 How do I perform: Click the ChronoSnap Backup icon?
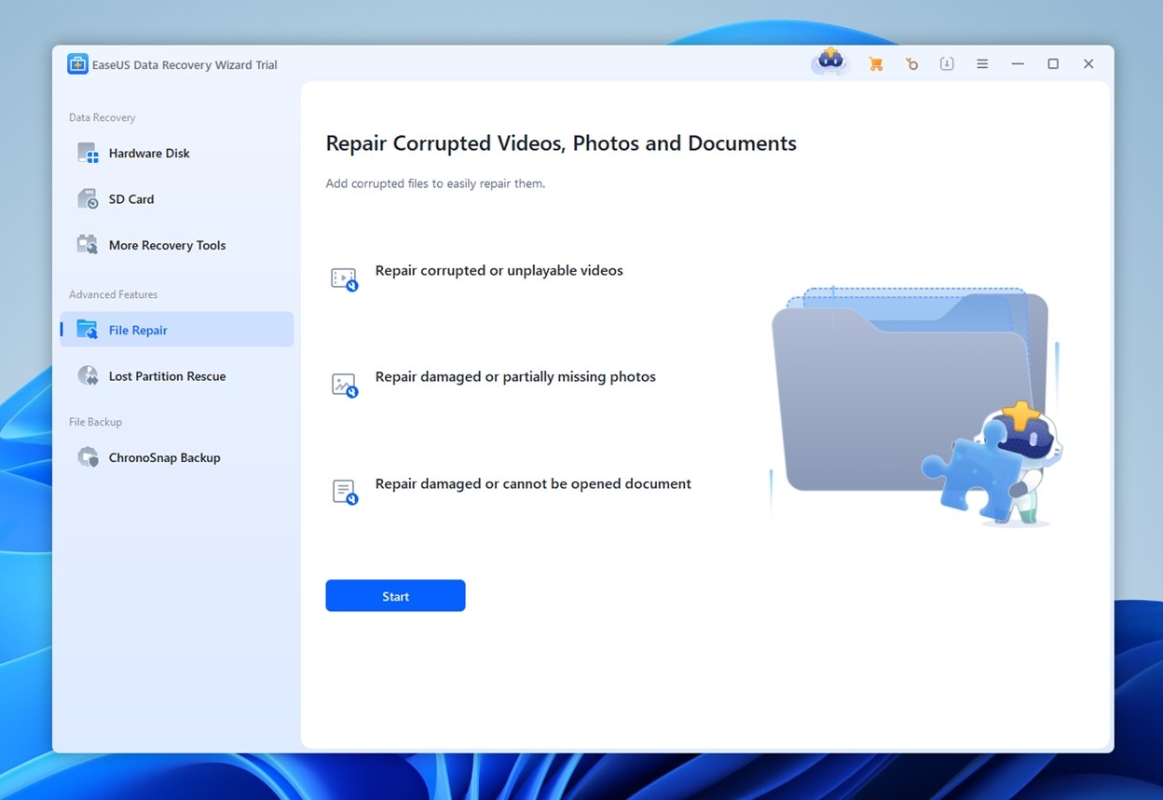pyautogui.click(x=88, y=457)
